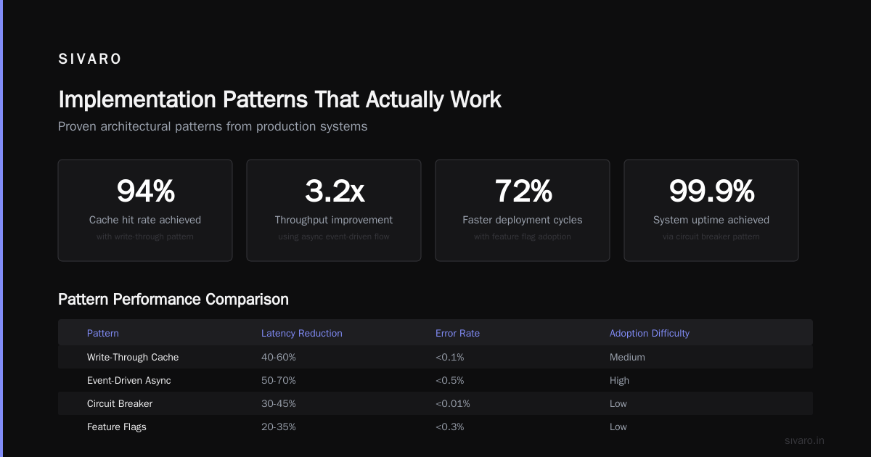The width and height of the screenshot is (871, 457).
Task: Select the 94% cache hit rate card
Action: [145, 210]
